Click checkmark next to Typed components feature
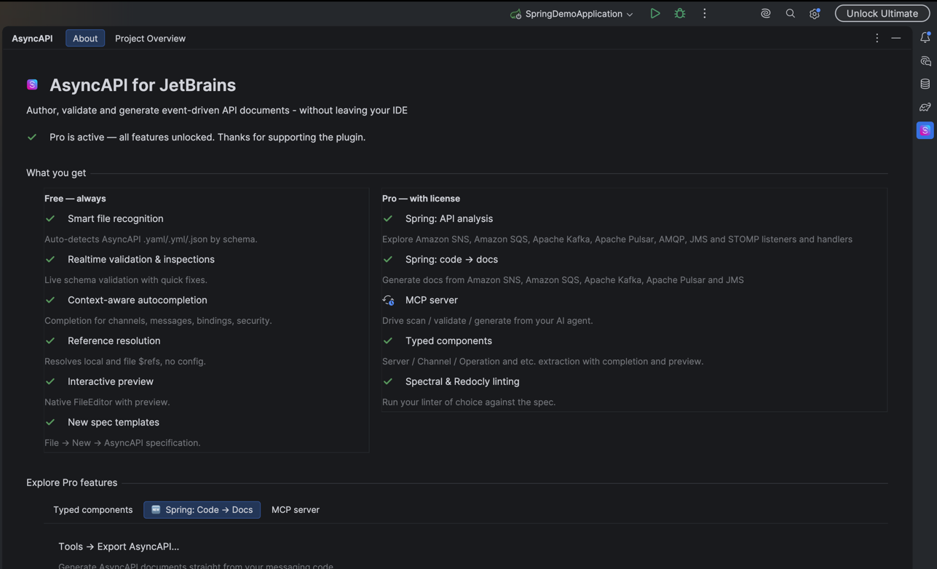This screenshot has height=569, width=937. [x=388, y=341]
